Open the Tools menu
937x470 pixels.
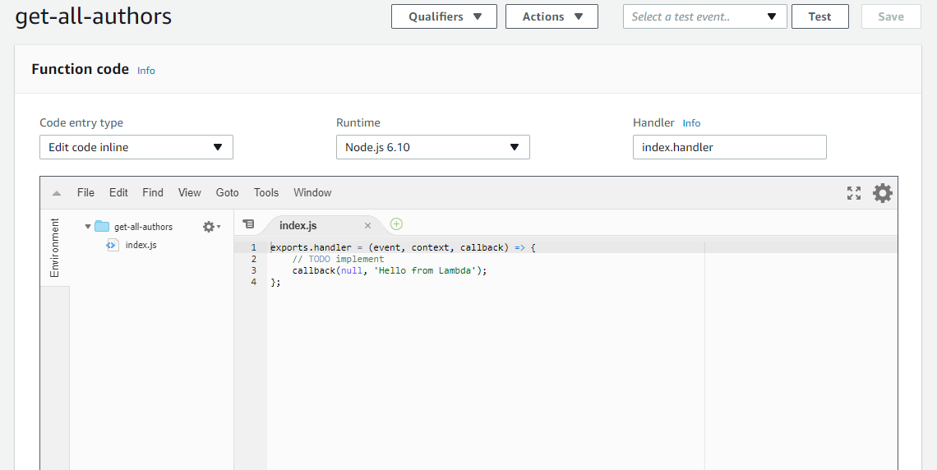click(x=266, y=192)
